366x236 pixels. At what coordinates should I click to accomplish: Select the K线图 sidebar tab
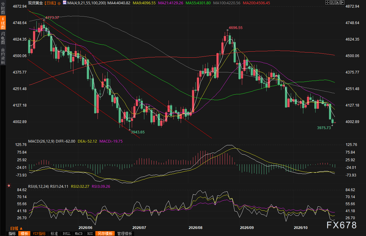click(x=3, y=23)
